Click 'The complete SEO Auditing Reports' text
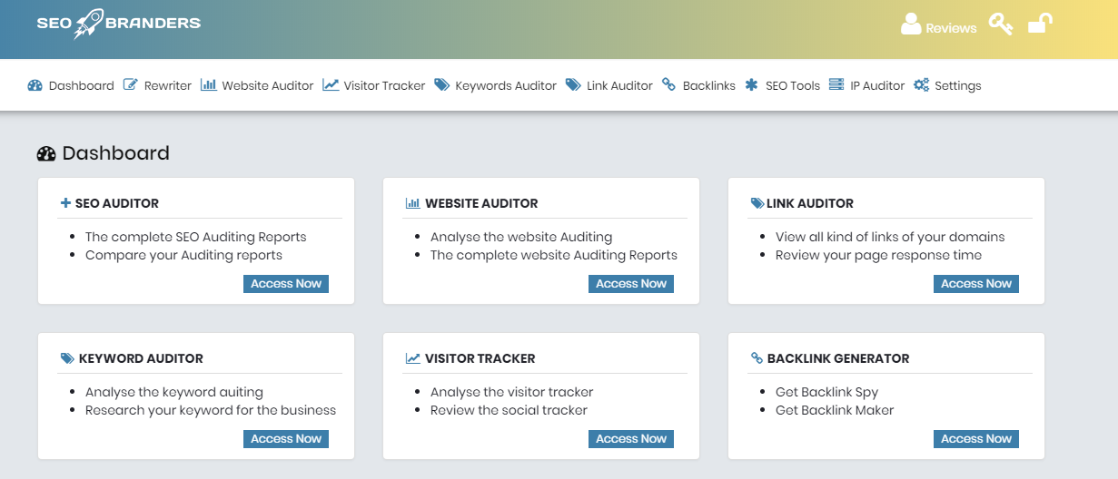Viewport: 1118px width, 479px height. [196, 237]
